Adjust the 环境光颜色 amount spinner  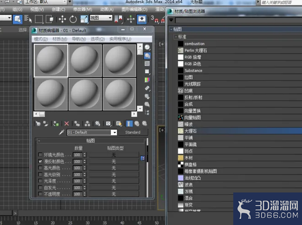click(x=85, y=155)
